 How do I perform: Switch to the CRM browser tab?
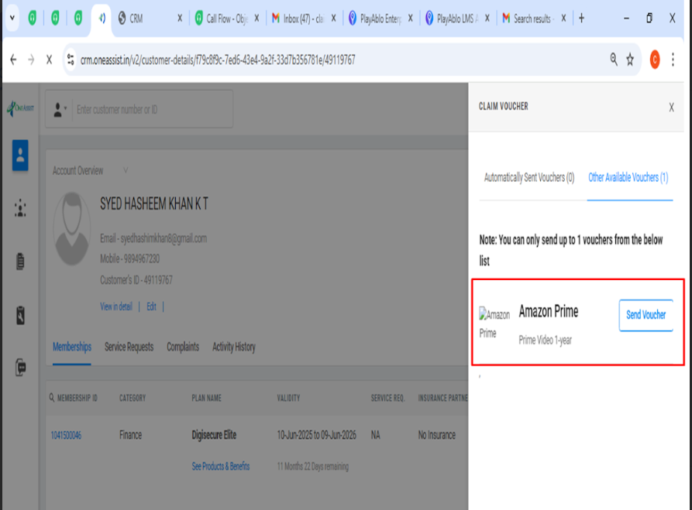click(x=144, y=19)
